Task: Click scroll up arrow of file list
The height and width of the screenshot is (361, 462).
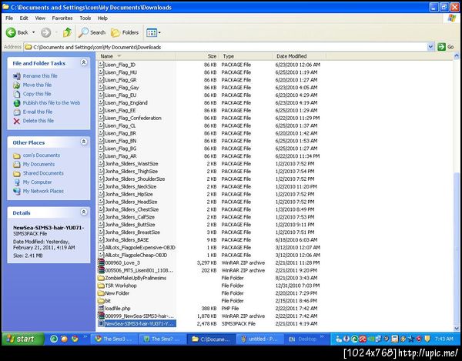Action: (x=457, y=55)
